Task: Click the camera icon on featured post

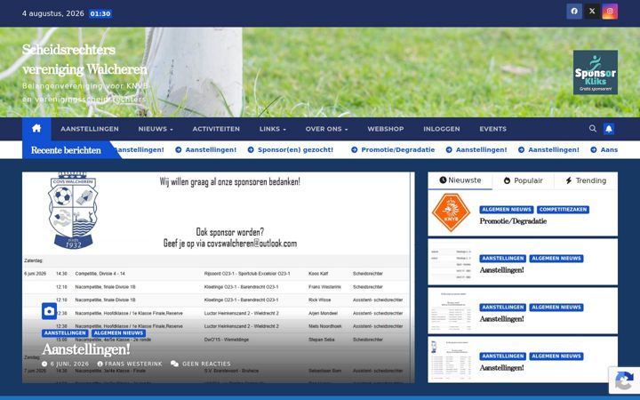Action: coord(49,311)
